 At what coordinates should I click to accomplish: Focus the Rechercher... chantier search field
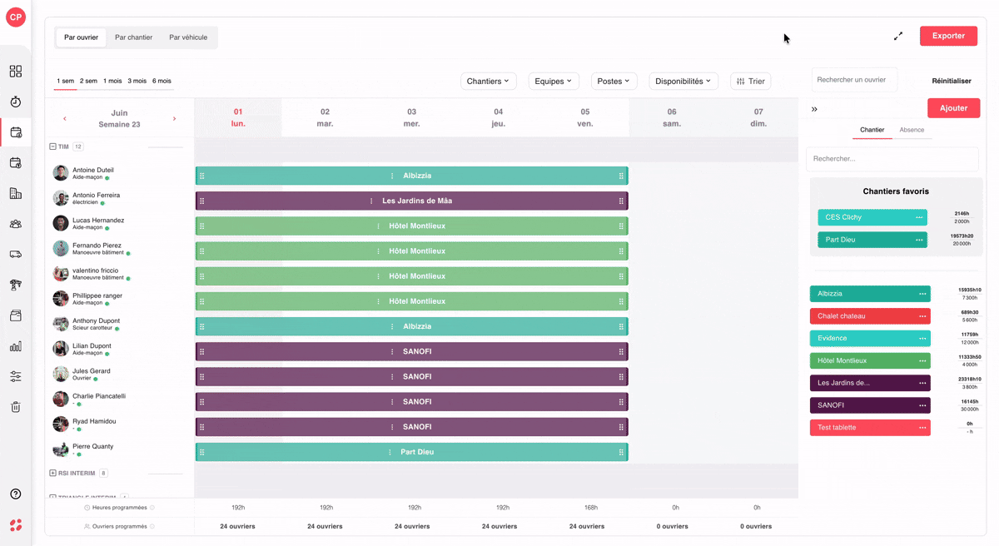[x=892, y=158]
